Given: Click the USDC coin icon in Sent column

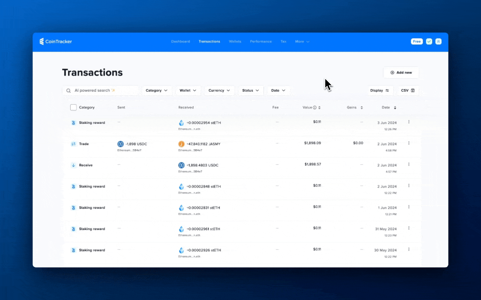Looking at the screenshot, I should [x=121, y=144].
